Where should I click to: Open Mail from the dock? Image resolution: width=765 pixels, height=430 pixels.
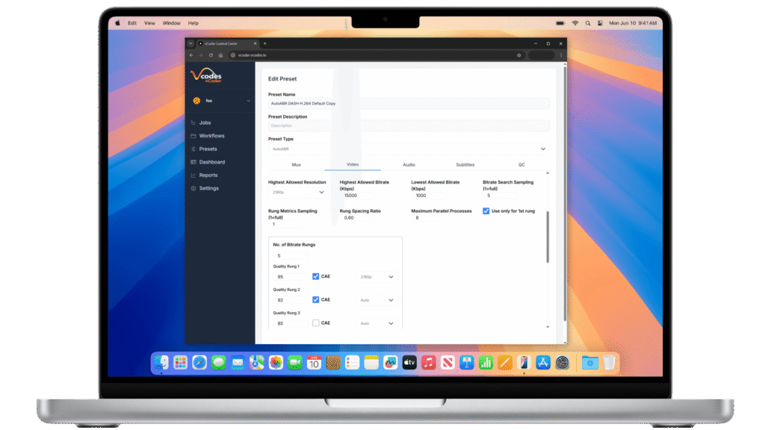coord(238,363)
